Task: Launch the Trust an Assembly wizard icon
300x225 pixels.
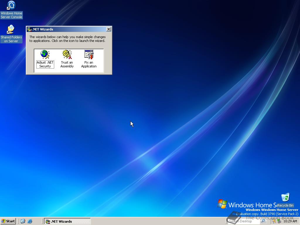Action: 67,54
